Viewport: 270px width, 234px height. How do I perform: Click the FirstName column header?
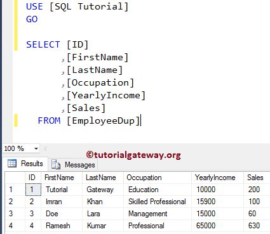pos(62,178)
